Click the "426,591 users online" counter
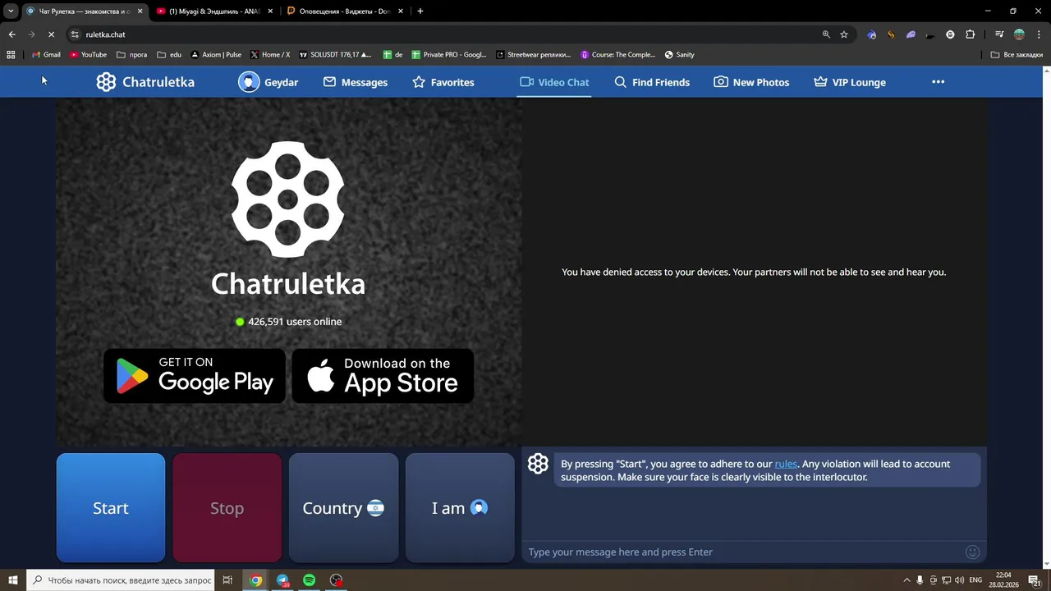Viewport: 1051px width, 591px height. point(288,322)
